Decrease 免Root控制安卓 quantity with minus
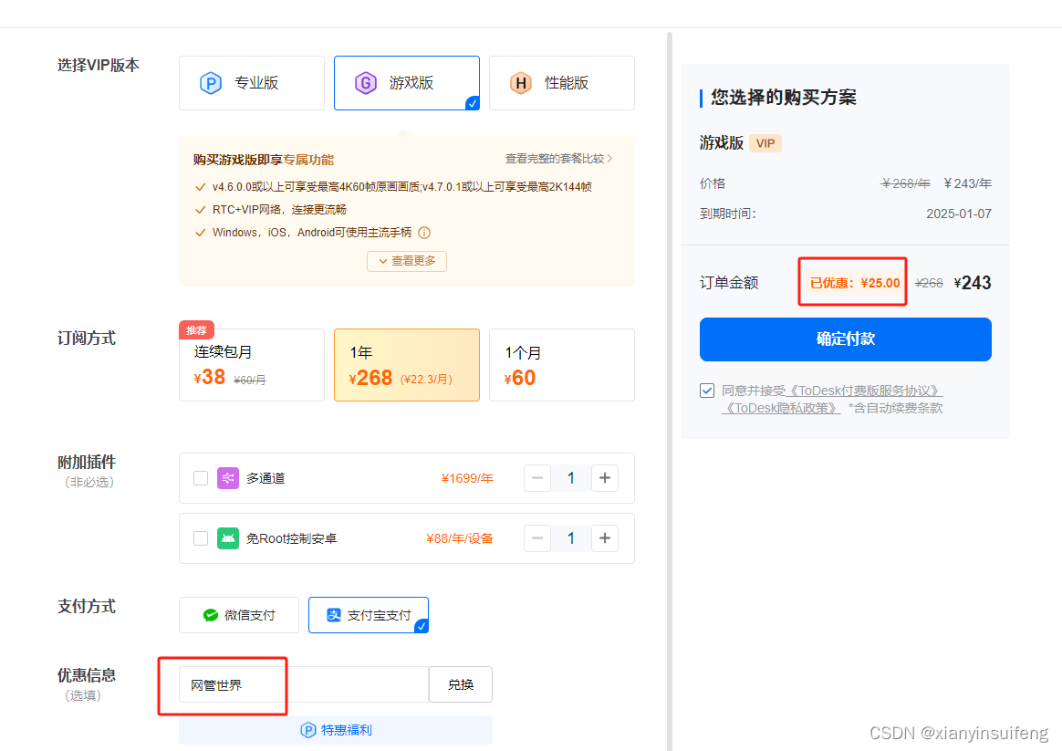 pos(537,538)
